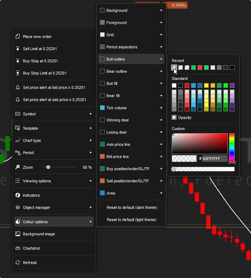The height and width of the screenshot is (278, 251).
Task: Click Chartshot menu entry text
Action: click(31, 248)
